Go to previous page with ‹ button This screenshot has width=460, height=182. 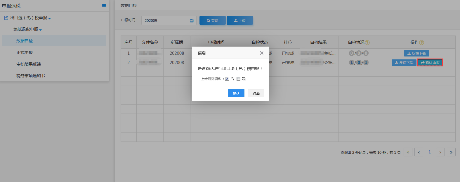pyautogui.click(x=419, y=152)
